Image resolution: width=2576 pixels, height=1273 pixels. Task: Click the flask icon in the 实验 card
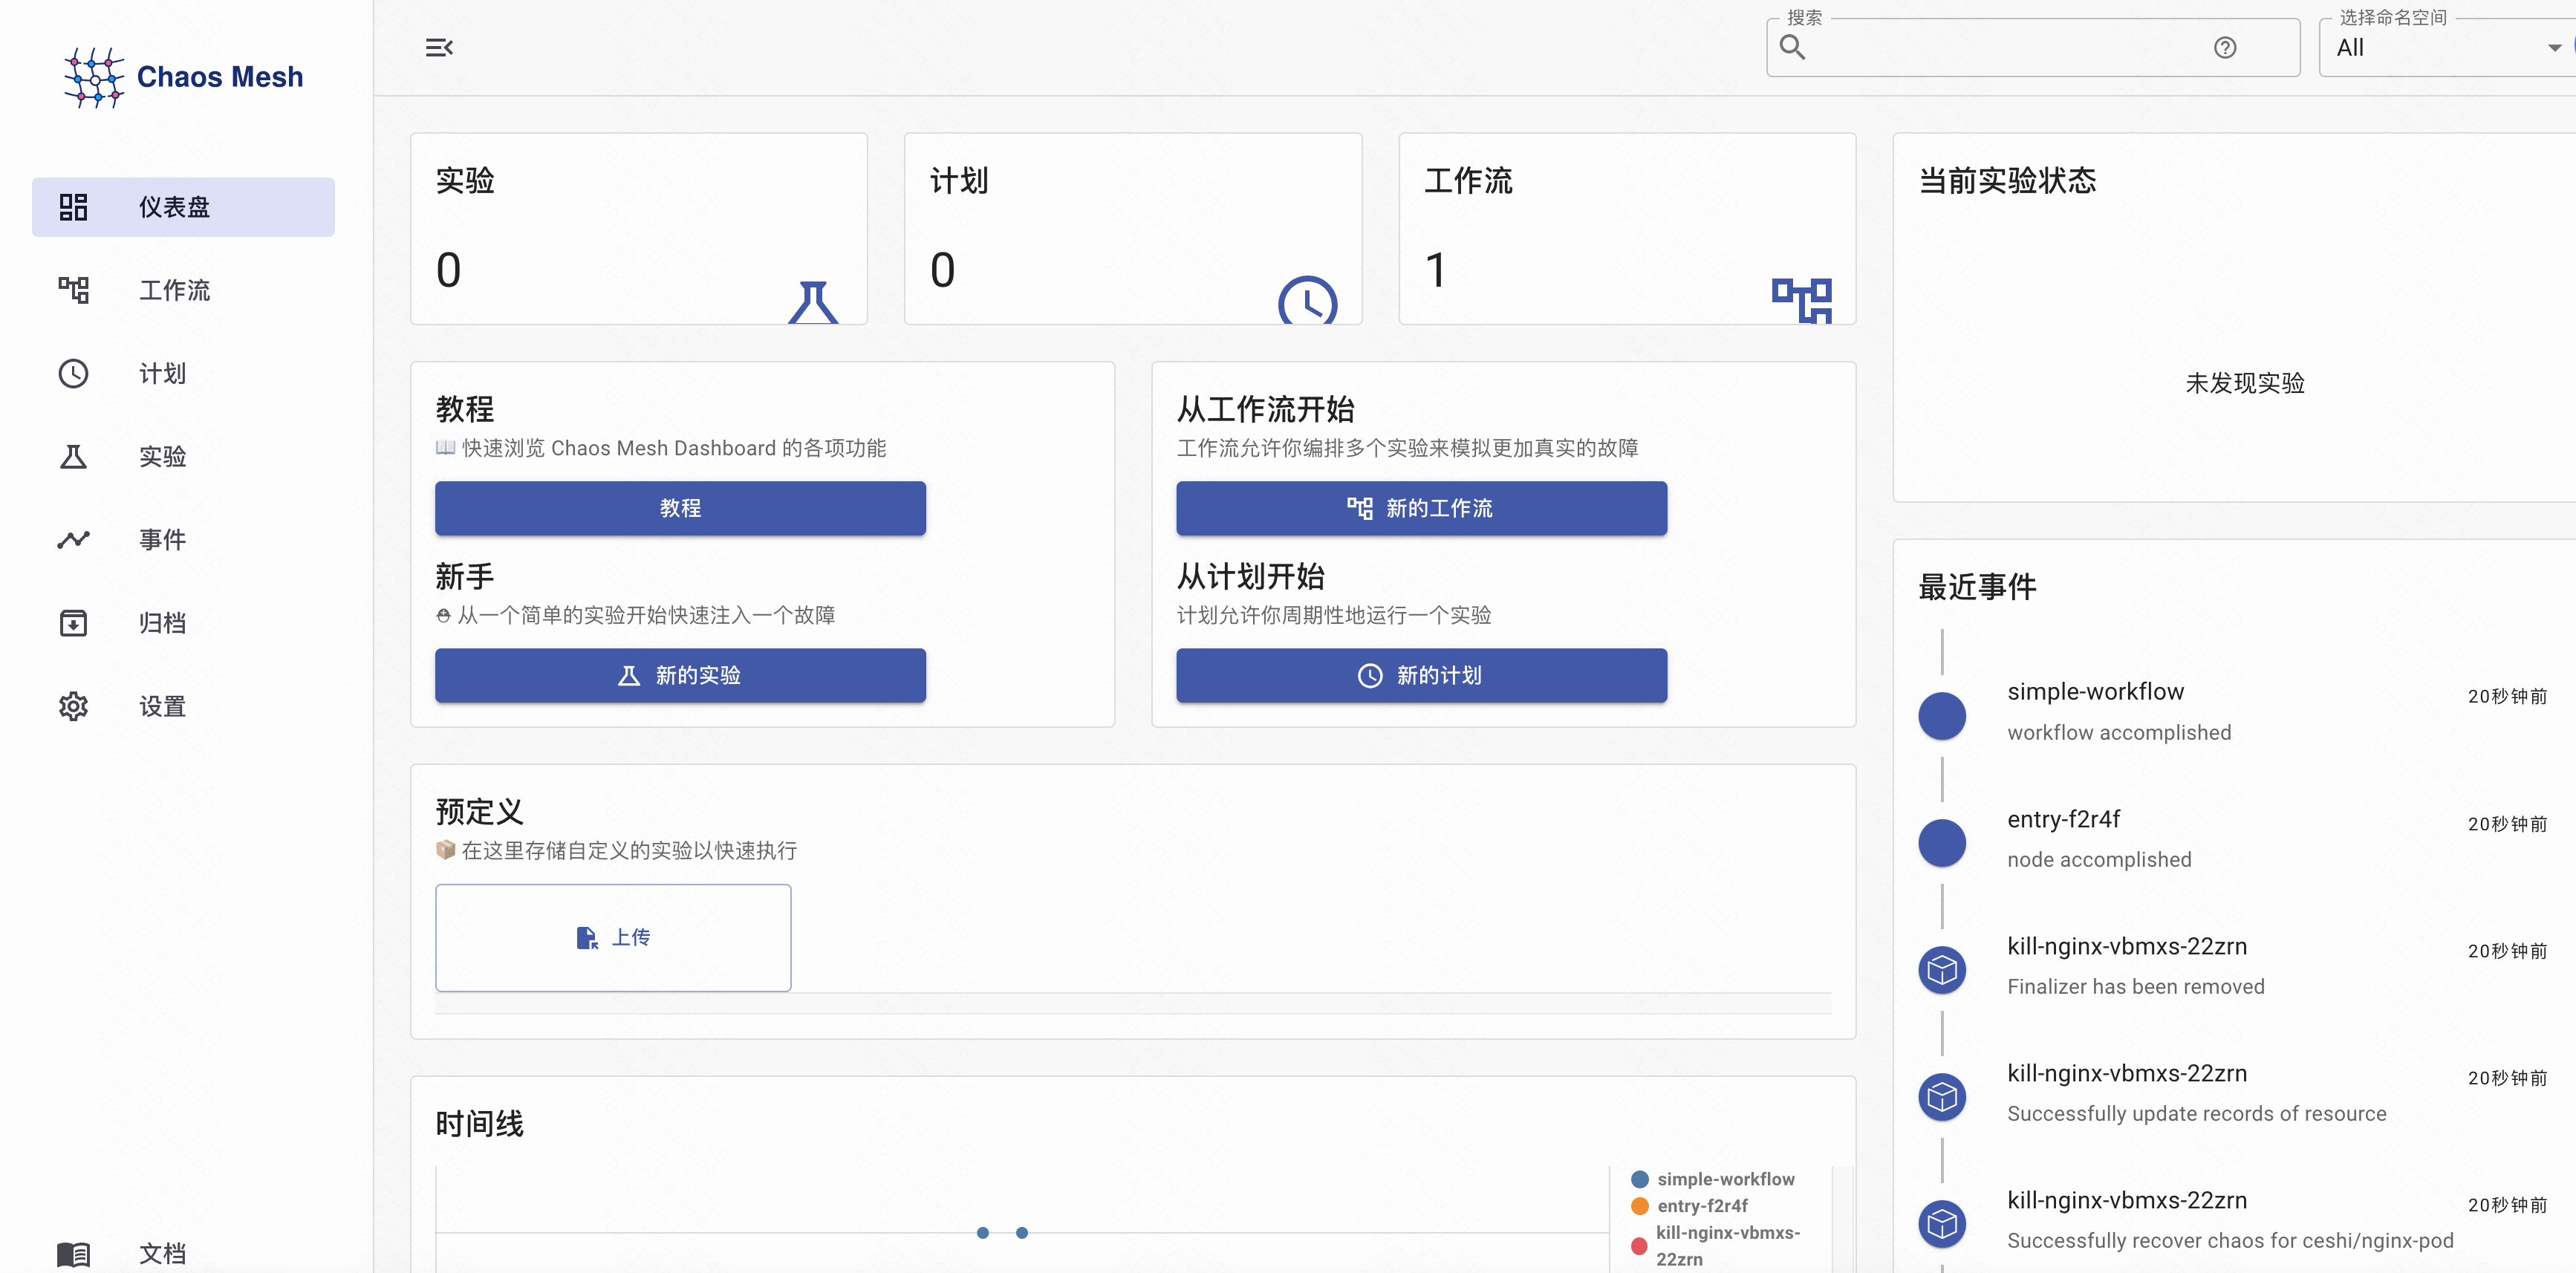pyautogui.click(x=813, y=302)
